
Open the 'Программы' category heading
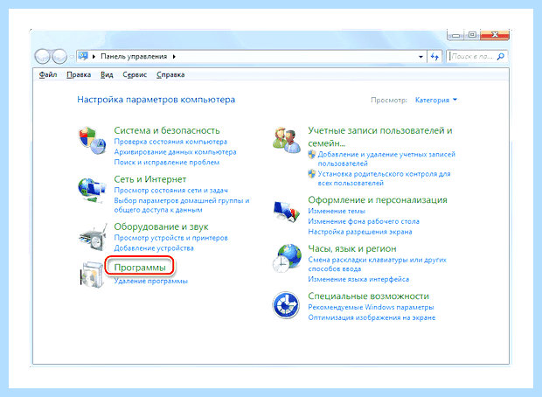point(140,268)
